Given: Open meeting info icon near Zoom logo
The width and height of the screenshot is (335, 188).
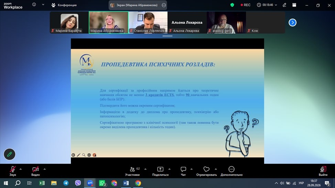Looking at the screenshot, I should pyautogui.click(x=34, y=4).
